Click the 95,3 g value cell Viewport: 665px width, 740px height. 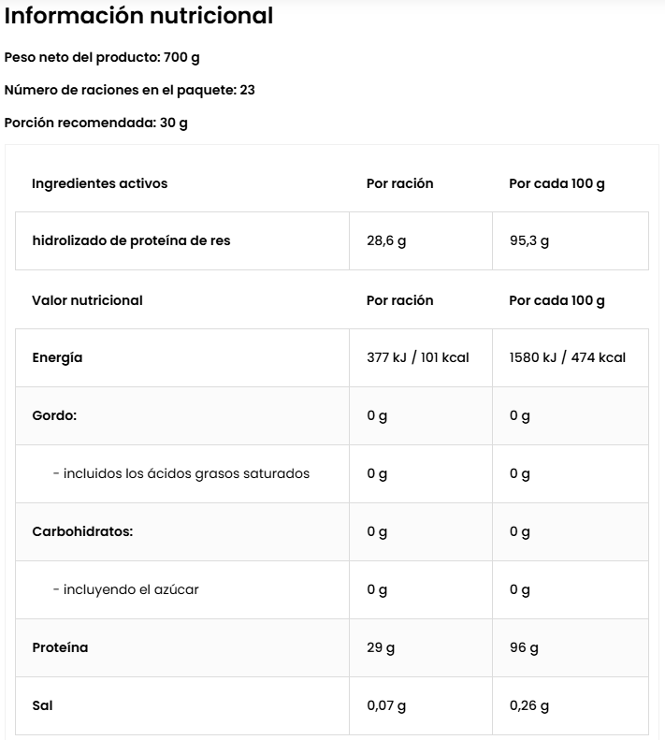(x=529, y=240)
